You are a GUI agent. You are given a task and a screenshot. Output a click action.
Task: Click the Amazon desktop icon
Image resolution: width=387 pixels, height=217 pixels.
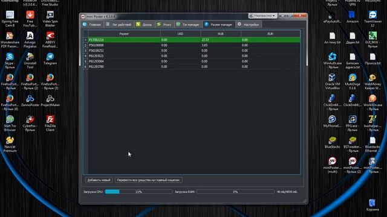pyautogui.click(x=353, y=17)
